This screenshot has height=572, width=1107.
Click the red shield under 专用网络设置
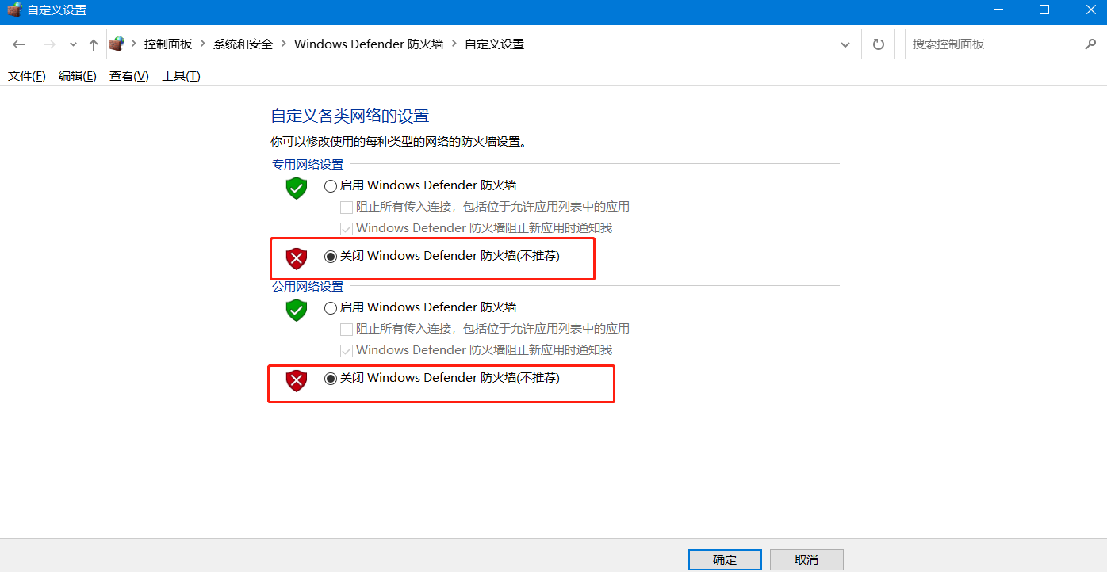(x=297, y=259)
